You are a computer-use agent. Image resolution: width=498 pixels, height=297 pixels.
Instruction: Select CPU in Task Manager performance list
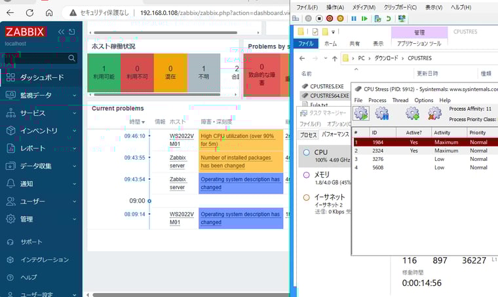[x=324, y=156]
